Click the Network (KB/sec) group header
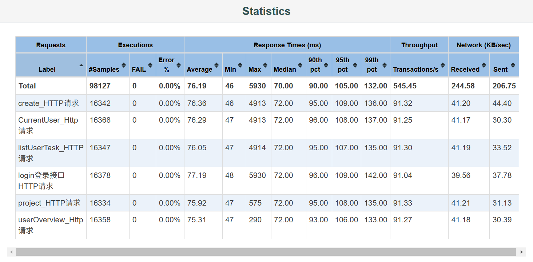Screen dimensions: 533x262 pos(484,45)
